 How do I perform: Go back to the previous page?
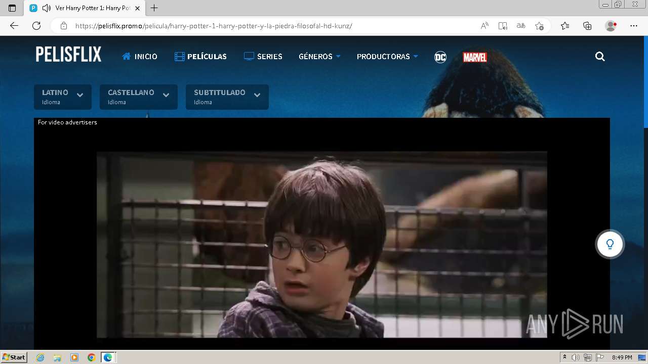point(14,26)
